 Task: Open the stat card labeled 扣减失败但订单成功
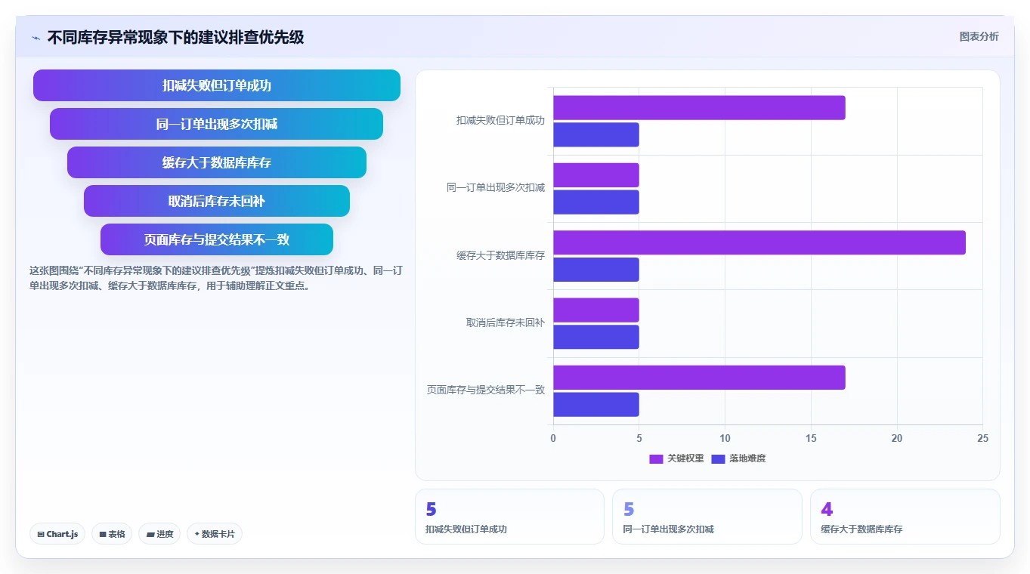(509, 517)
